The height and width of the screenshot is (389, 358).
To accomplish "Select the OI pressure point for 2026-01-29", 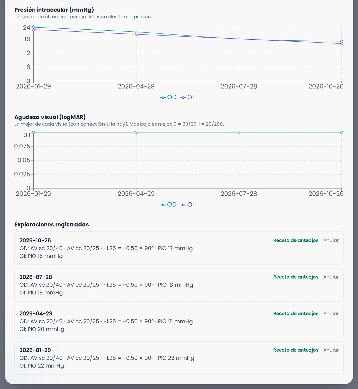I will pos(33,30).
